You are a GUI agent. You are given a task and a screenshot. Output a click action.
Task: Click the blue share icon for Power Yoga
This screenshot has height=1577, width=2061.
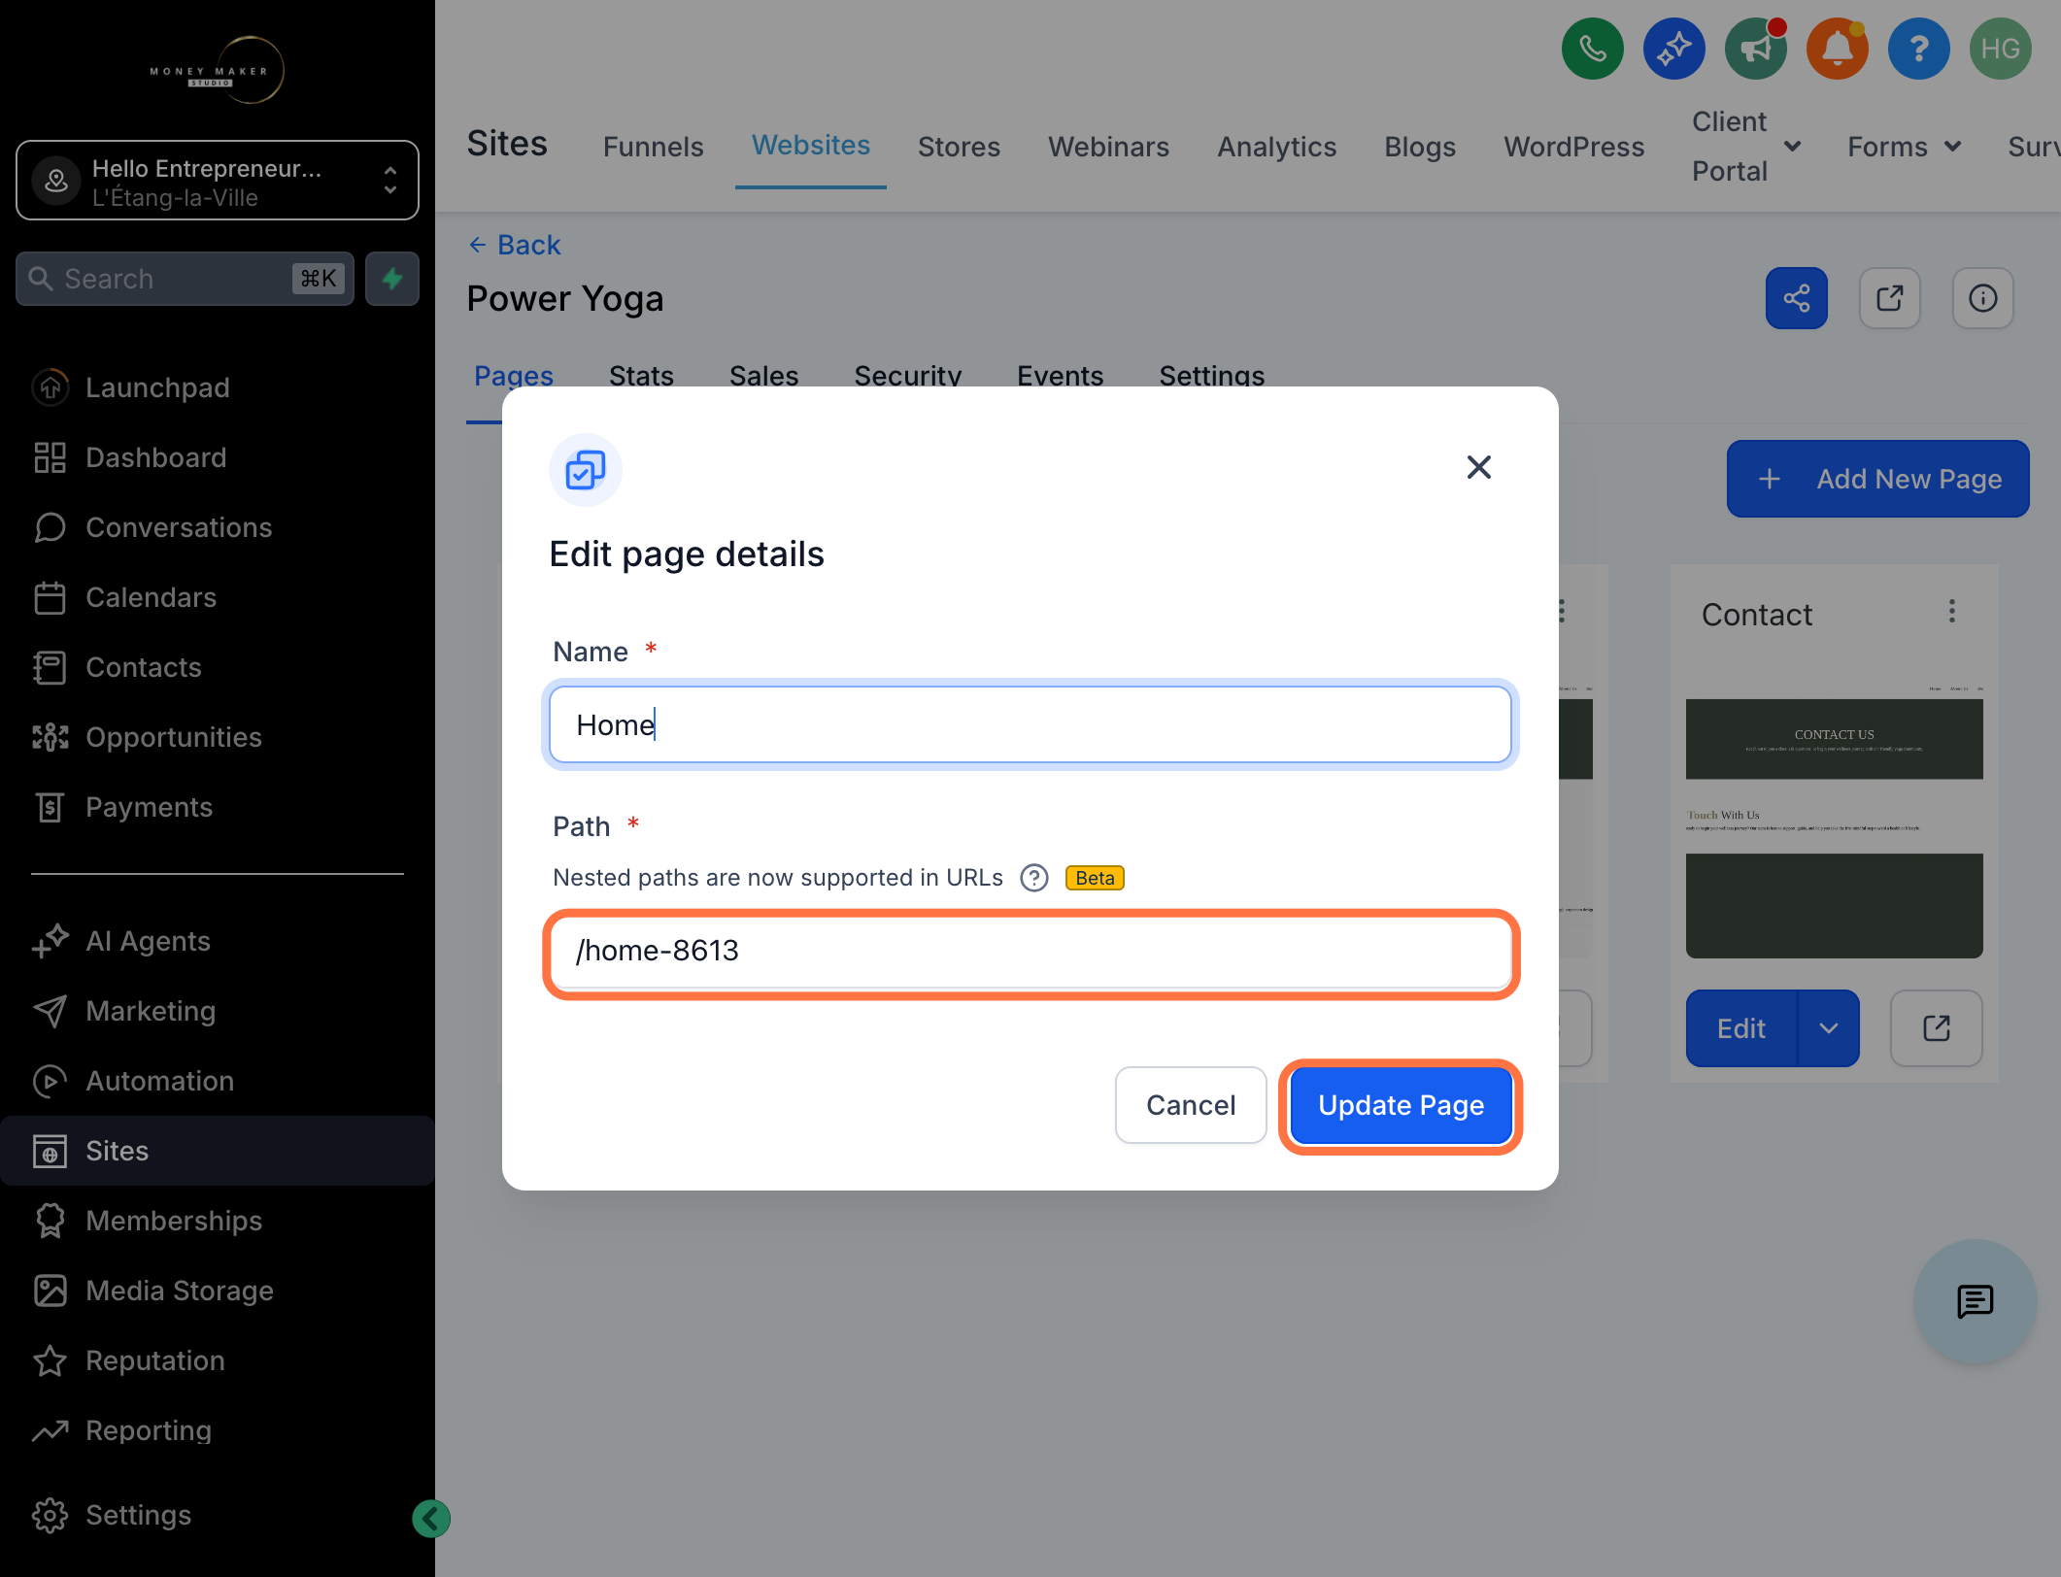tap(1796, 298)
